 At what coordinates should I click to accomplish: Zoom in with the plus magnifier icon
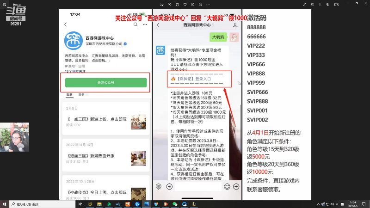click(x=327, y=5)
